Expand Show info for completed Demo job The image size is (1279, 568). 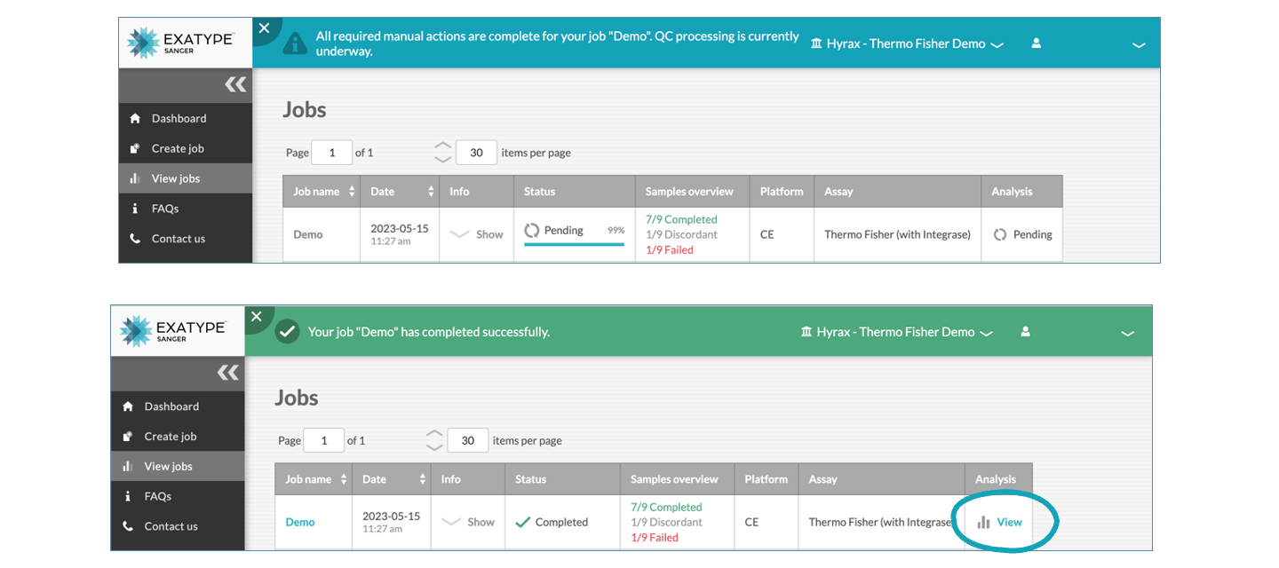pyautogui.click(x=469, y=522)
